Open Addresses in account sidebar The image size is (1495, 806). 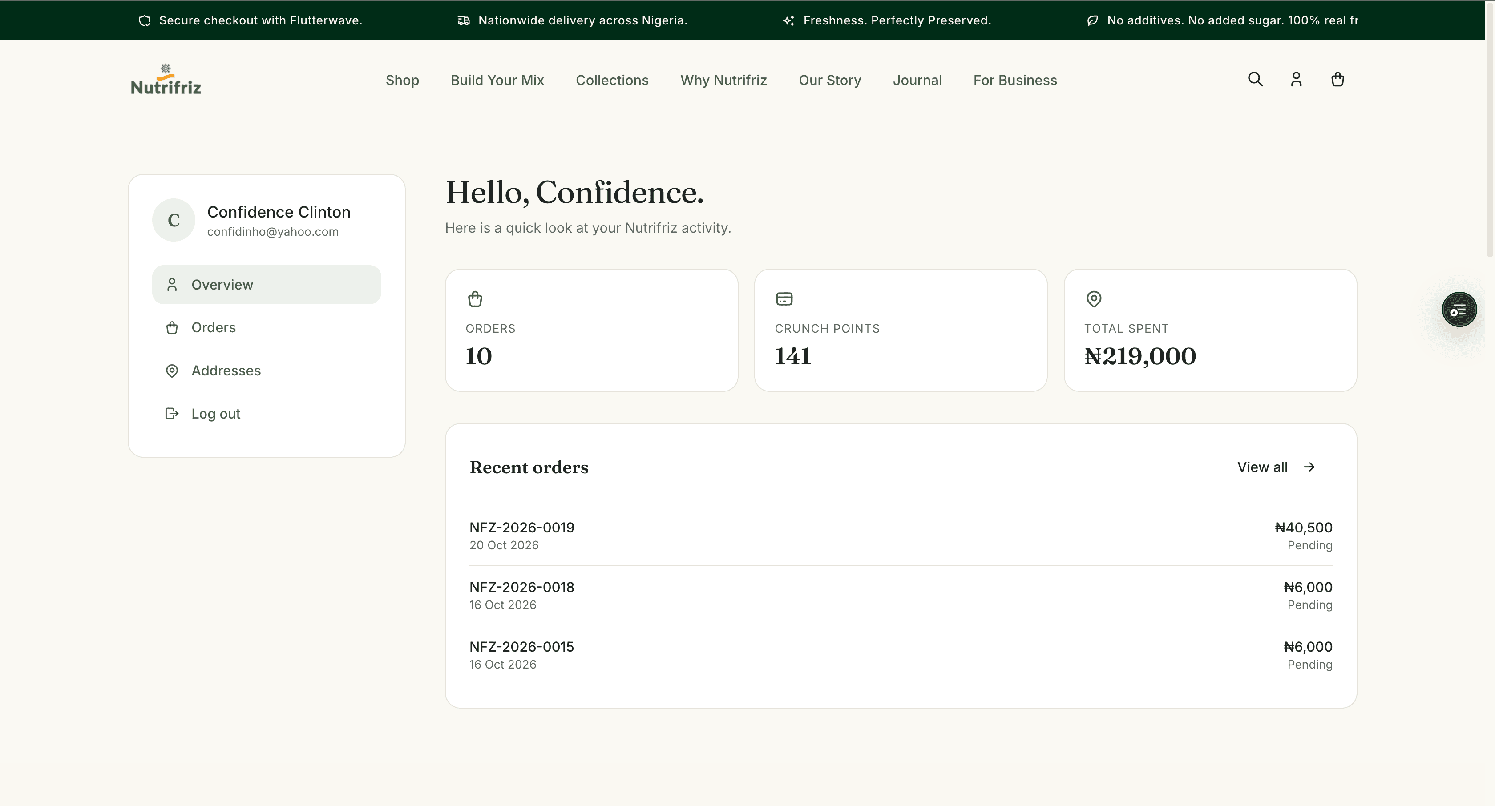tap(267, 371)
